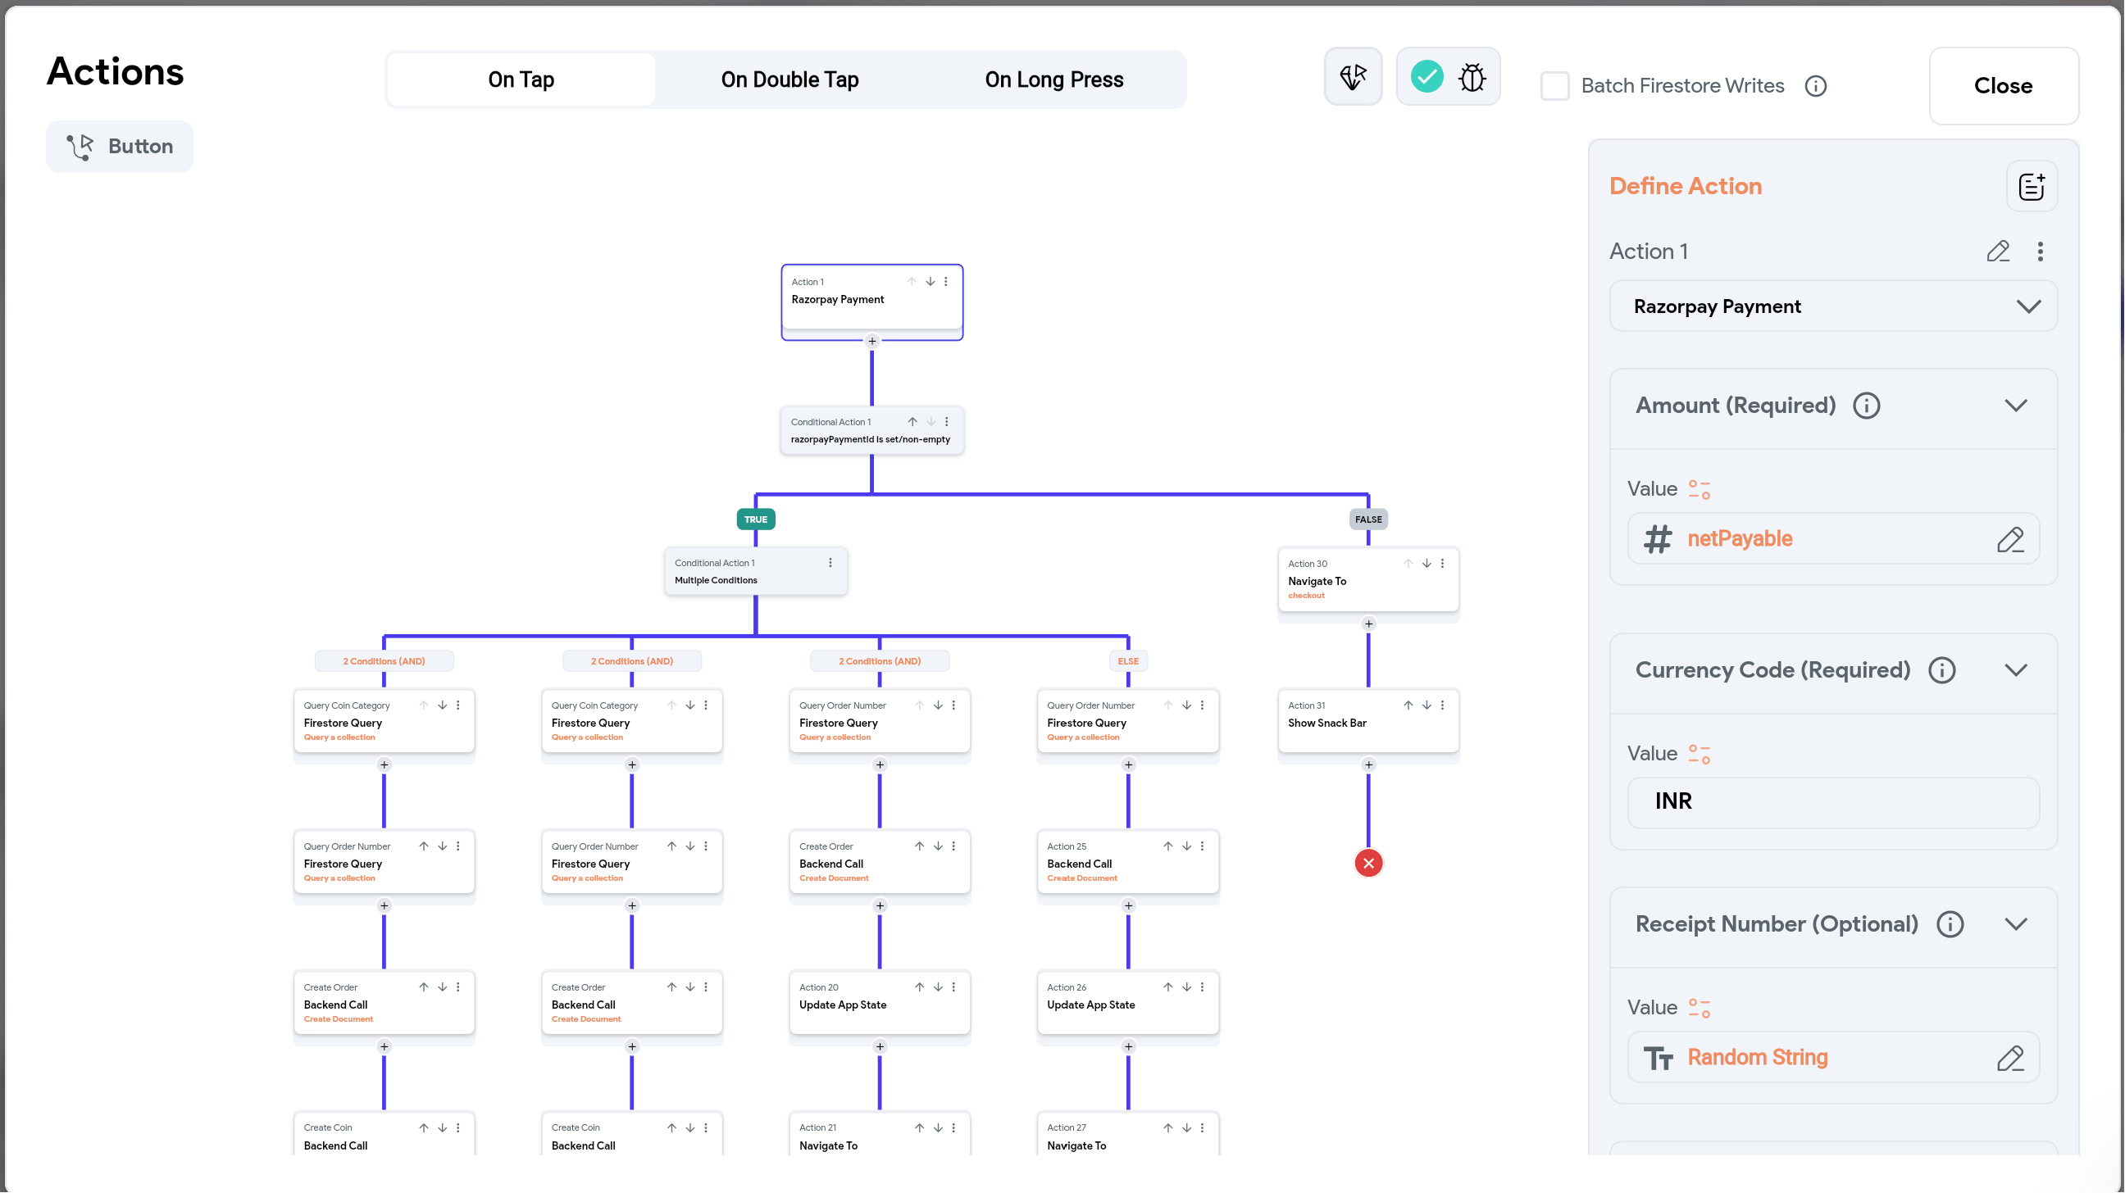Click the debug bug icon
Image resolution: width=2125 pixels, height=1193 pixels.
(1472, 77)
